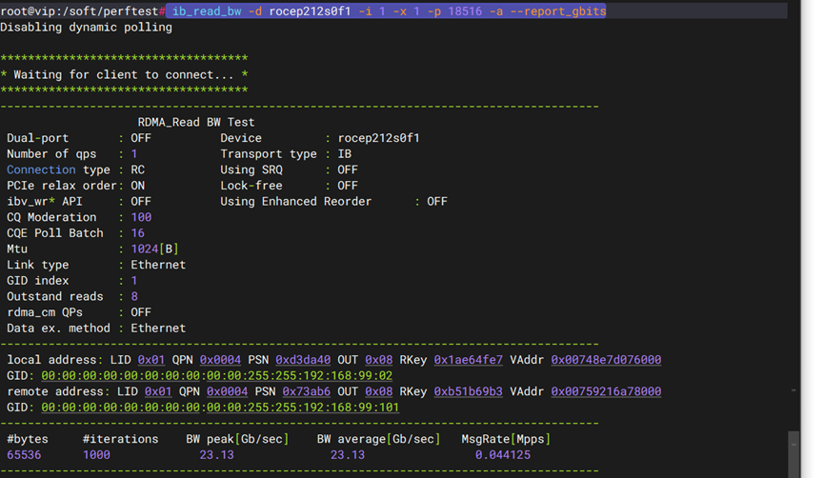Click local address PSN 0xd3da40 value
The image size is (824, 478).
pos(303,360)
